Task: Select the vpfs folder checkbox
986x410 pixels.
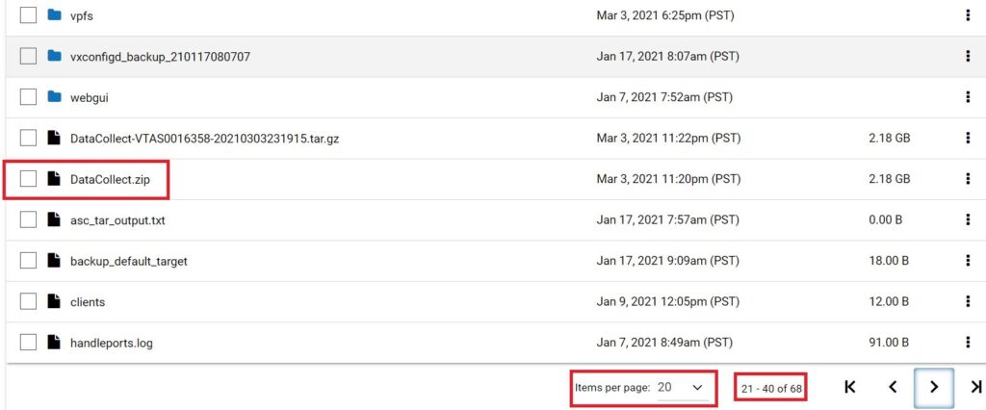Action: (x=28, y=15)
